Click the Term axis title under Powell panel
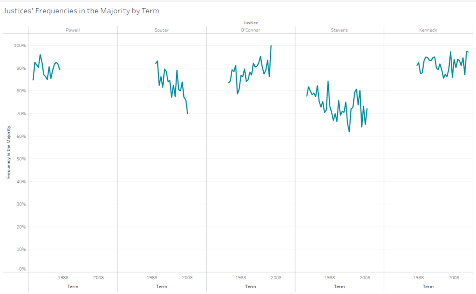This screenshot has width=476, height=294. (72, 287)
